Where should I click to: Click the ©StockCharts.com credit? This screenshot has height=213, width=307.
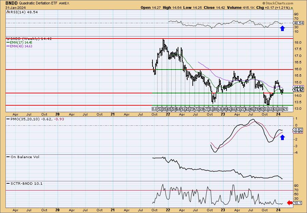pyautogui.click(x=278, y=3)
